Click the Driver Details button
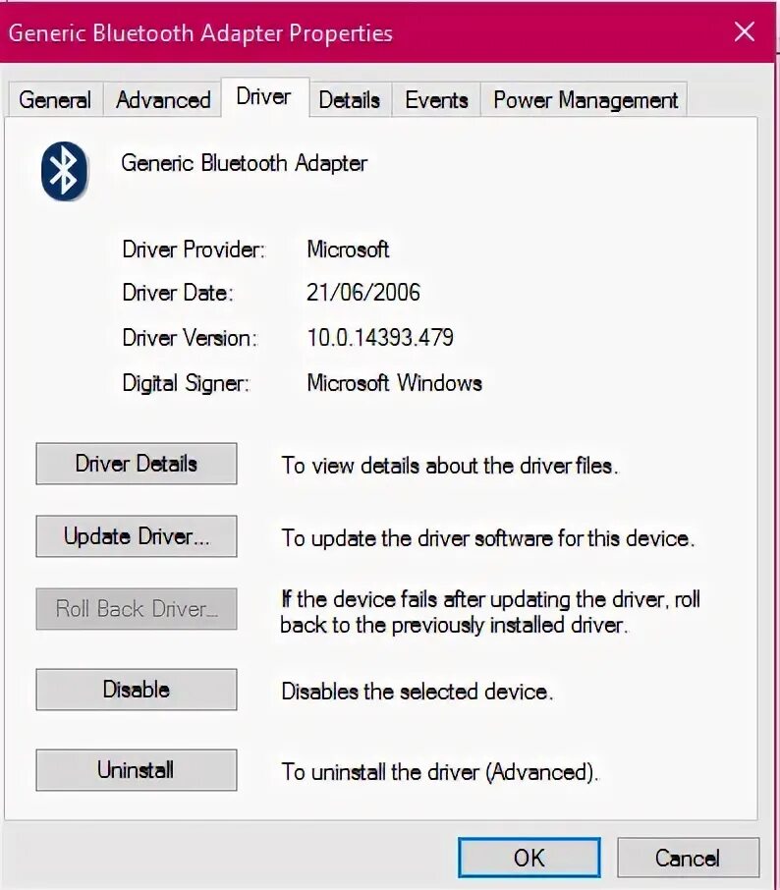 [137, 464]
